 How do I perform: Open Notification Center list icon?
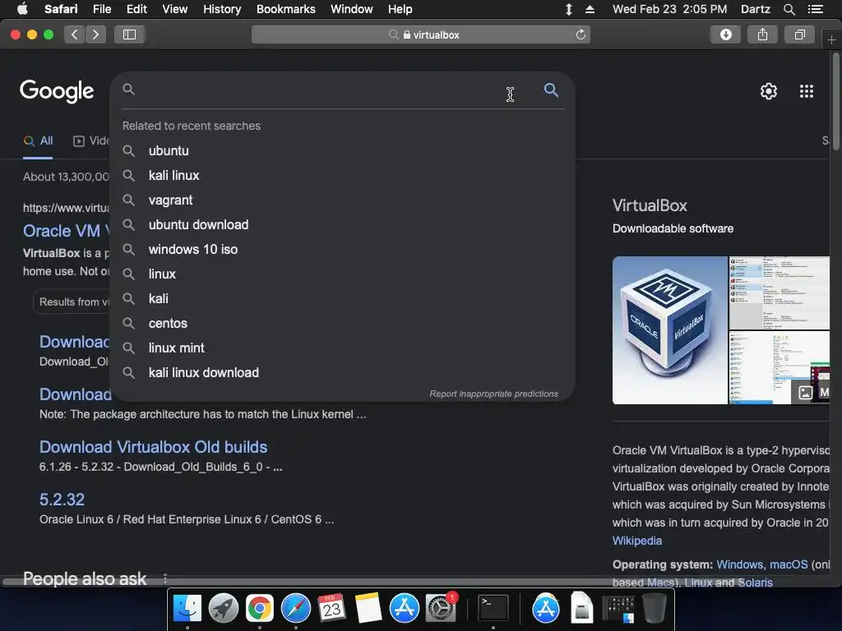[x=815, y=9]
